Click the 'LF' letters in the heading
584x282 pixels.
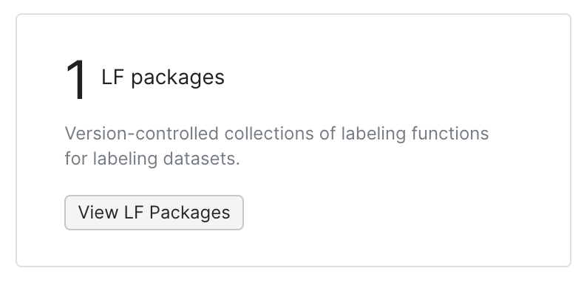pos(112,78)
